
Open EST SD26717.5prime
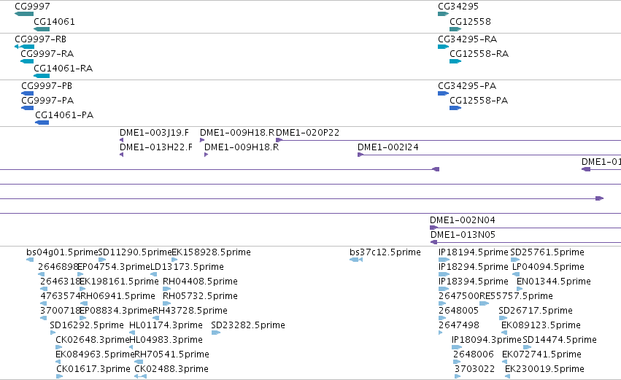coord(536,311)
